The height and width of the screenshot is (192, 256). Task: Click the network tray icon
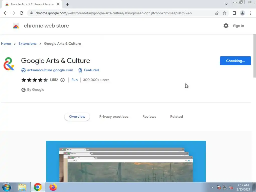pos(225,187)
